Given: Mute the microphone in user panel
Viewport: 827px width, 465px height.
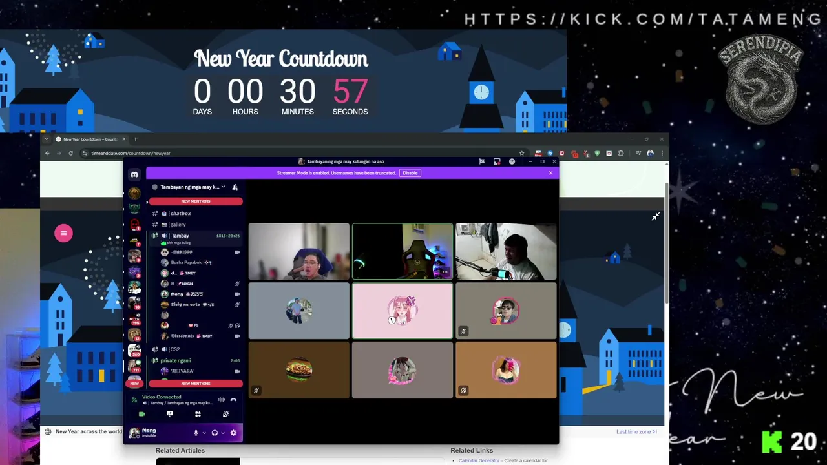Looking at the screenshot, I should pos(196,433).
